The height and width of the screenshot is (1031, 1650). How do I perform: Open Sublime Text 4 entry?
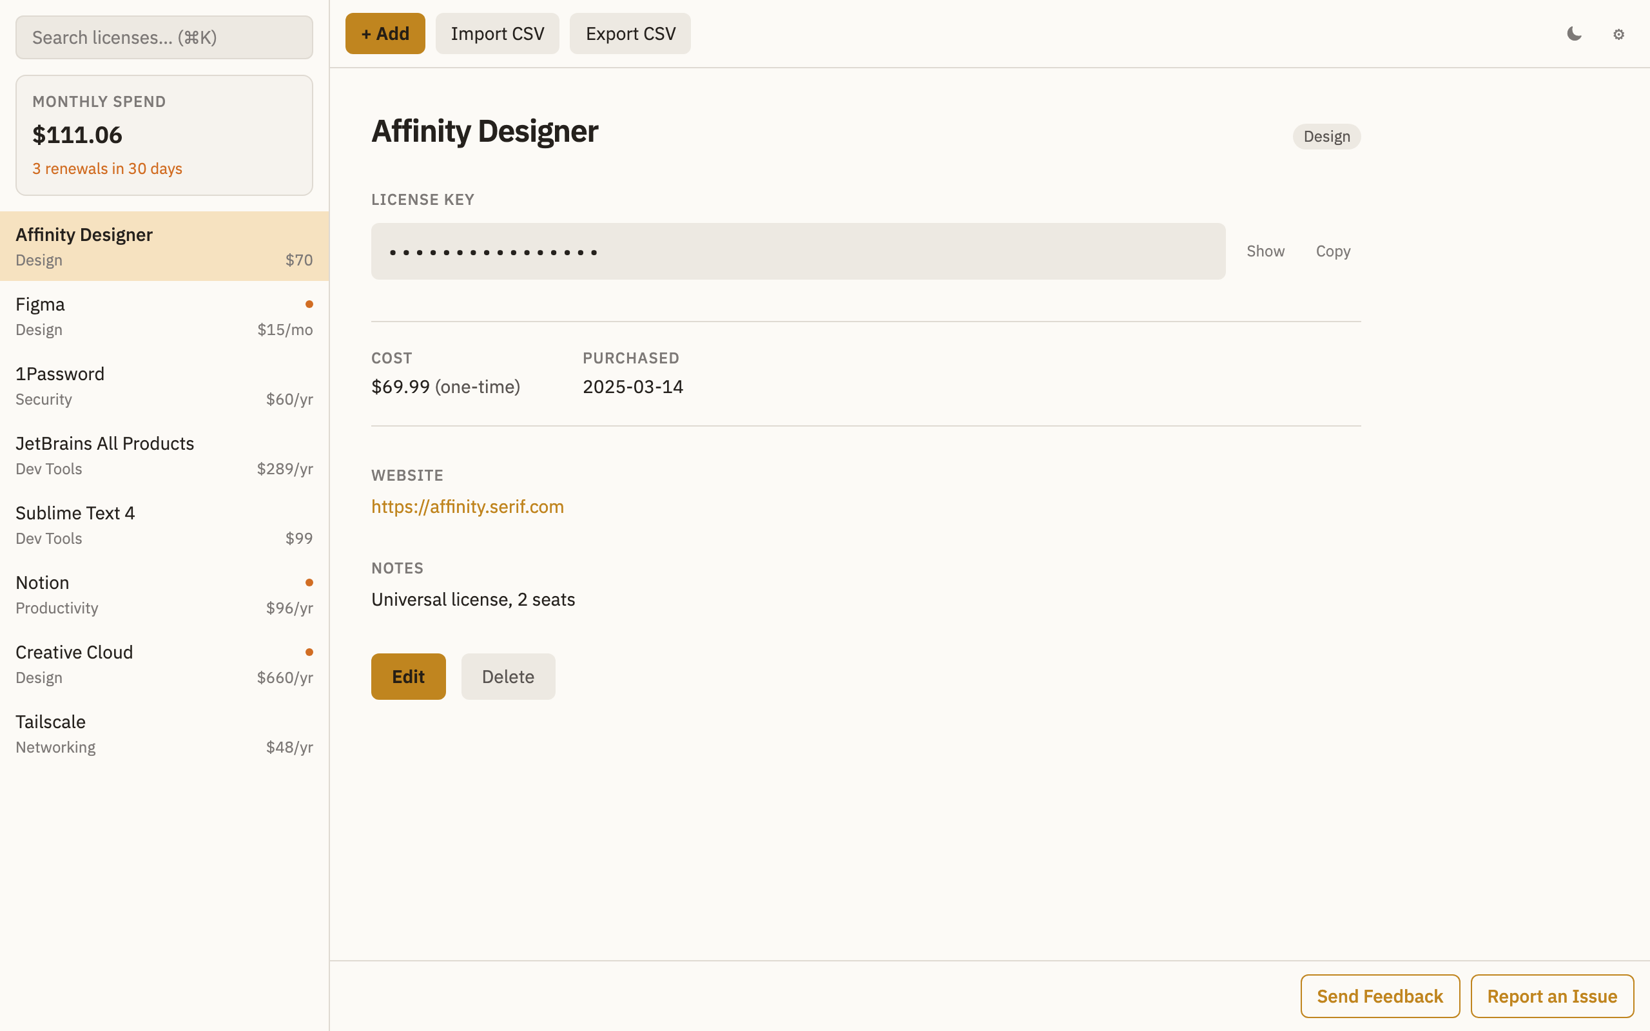point(164,525)
